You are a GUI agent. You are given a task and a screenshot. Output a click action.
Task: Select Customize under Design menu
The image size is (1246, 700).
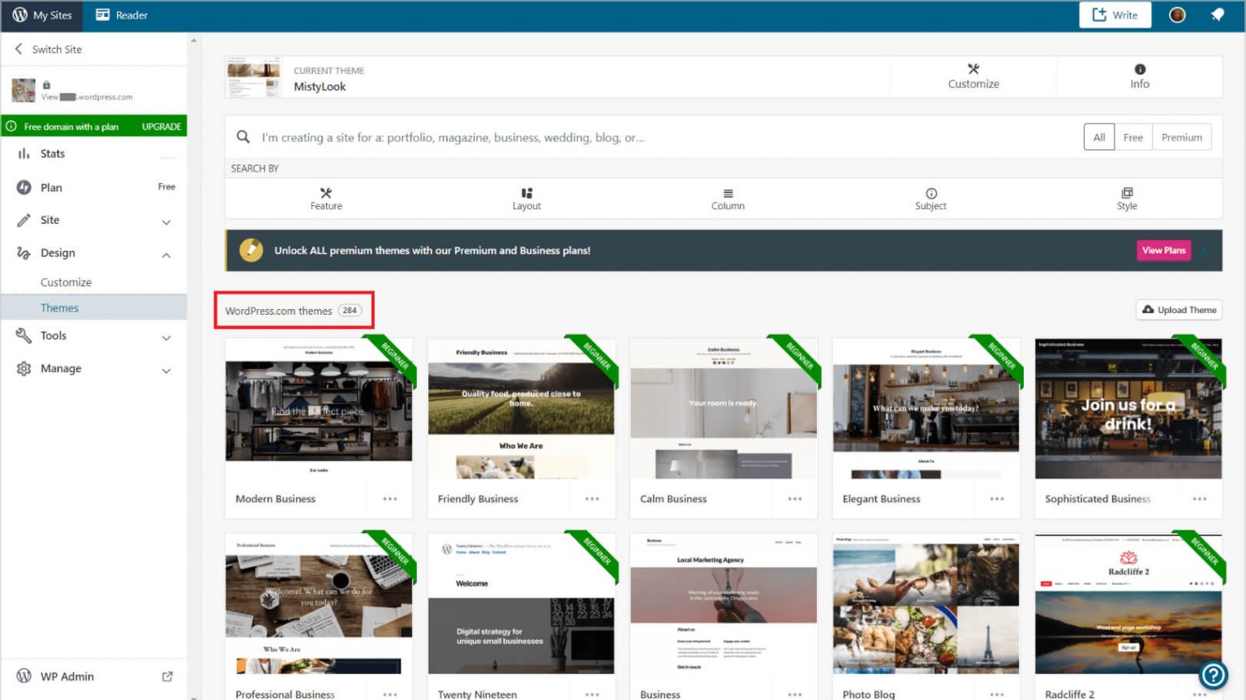click(66, 282)
